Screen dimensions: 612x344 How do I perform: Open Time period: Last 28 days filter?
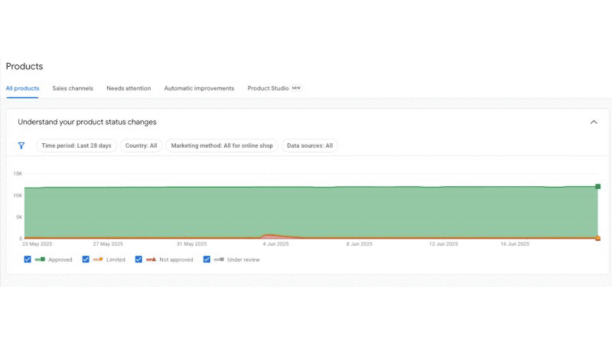point(76,146)
